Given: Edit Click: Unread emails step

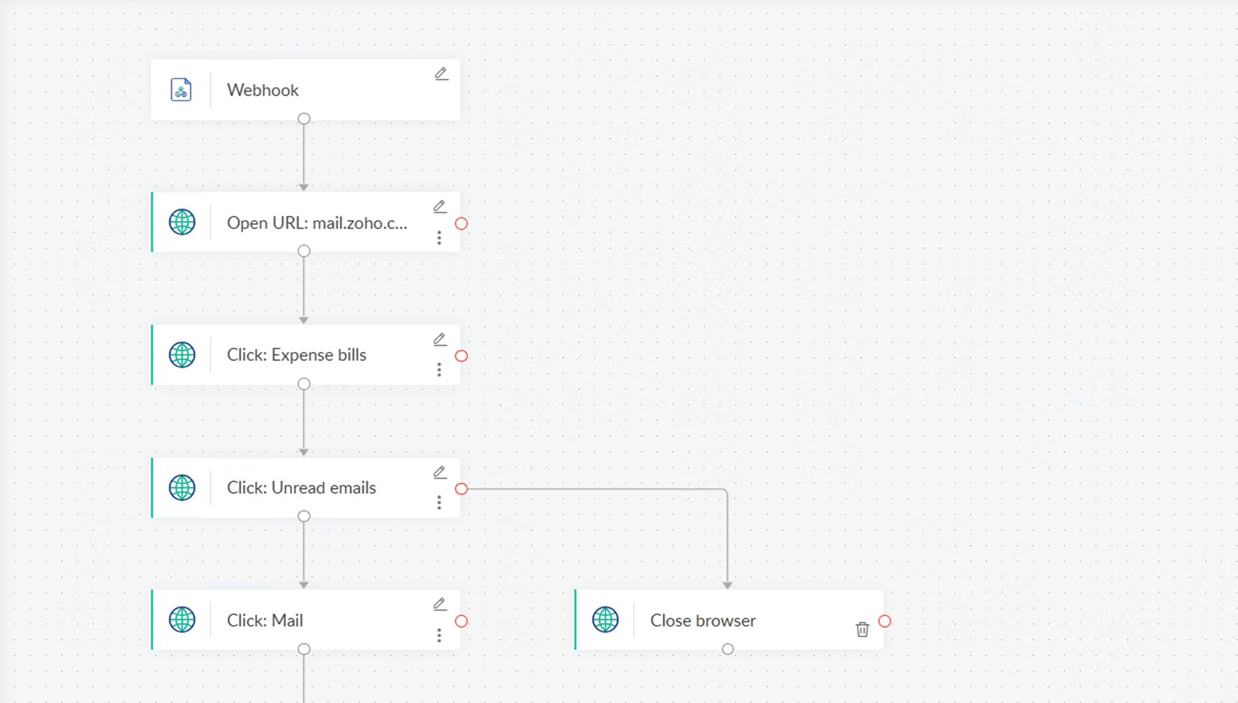Looking at the screenshot, I should tap(439, 471).
